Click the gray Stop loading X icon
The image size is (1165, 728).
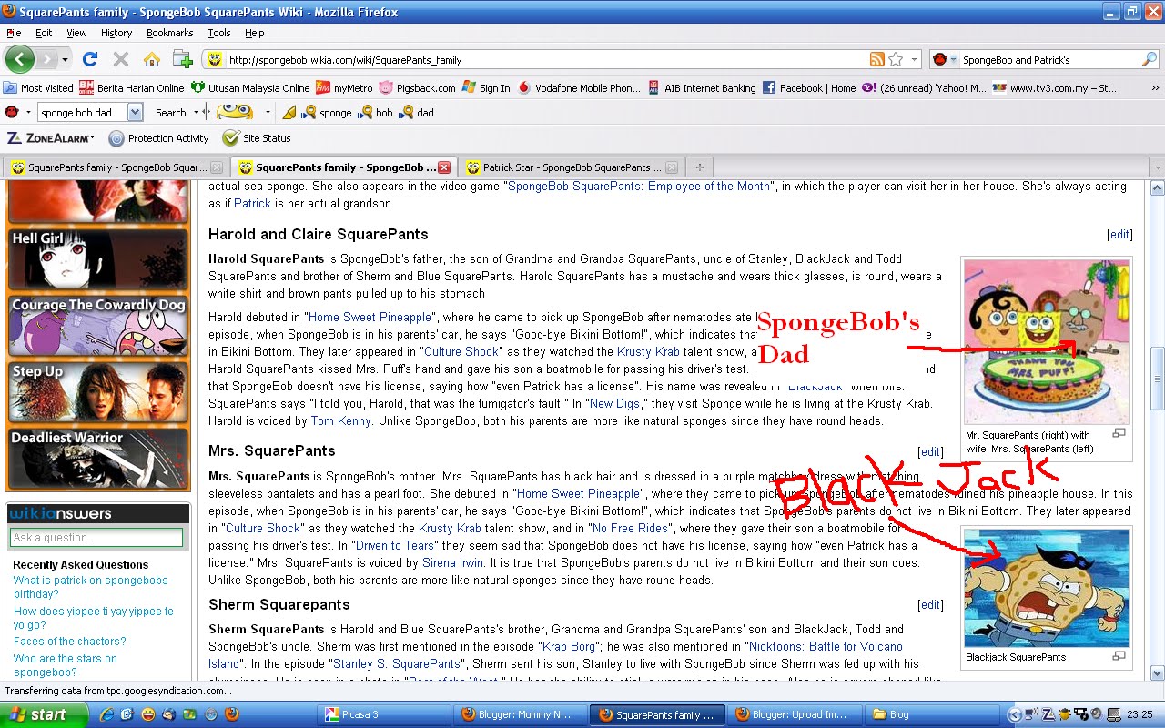click(x=120, y=59)
